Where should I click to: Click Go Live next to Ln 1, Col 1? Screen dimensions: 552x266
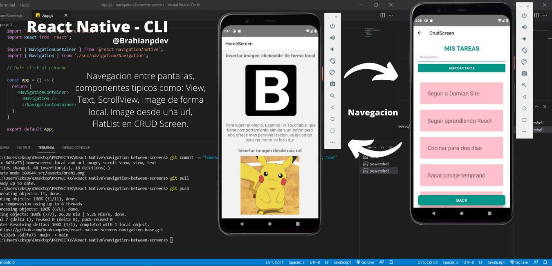click(365, 262)
